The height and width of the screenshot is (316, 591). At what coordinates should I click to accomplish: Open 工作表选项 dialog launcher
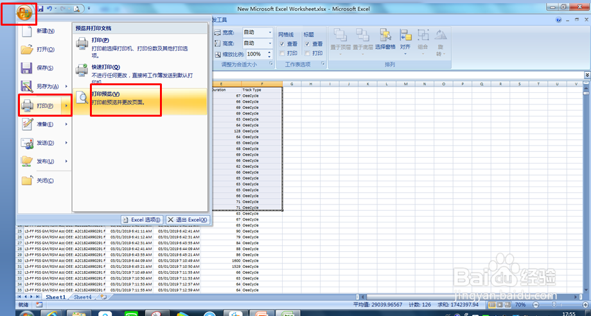(x=322, y=65)
